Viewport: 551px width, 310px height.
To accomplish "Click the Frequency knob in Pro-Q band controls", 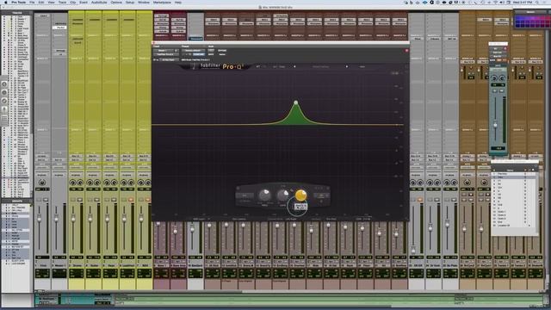I will pos(265,195).
